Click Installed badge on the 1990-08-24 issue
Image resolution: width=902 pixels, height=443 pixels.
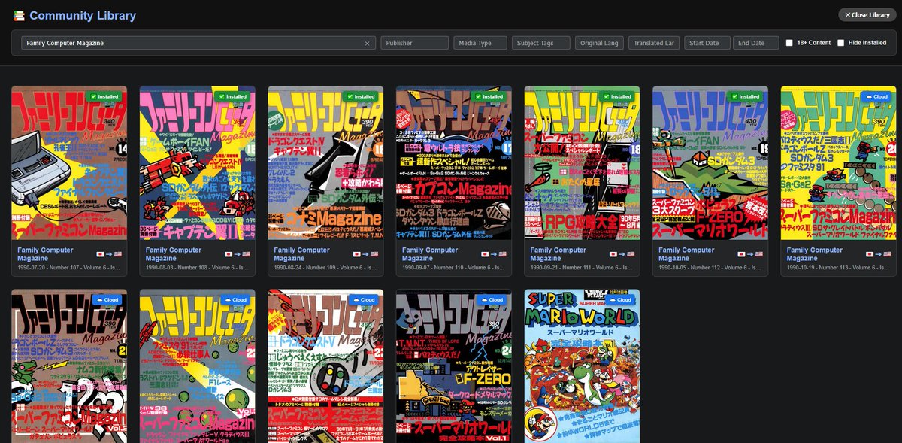point(361,96)
